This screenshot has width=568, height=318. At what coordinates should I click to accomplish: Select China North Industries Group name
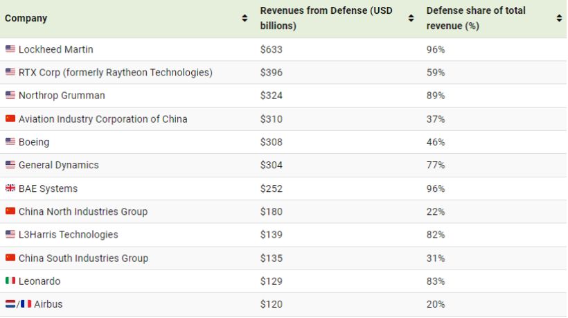(x=82, y=211)
